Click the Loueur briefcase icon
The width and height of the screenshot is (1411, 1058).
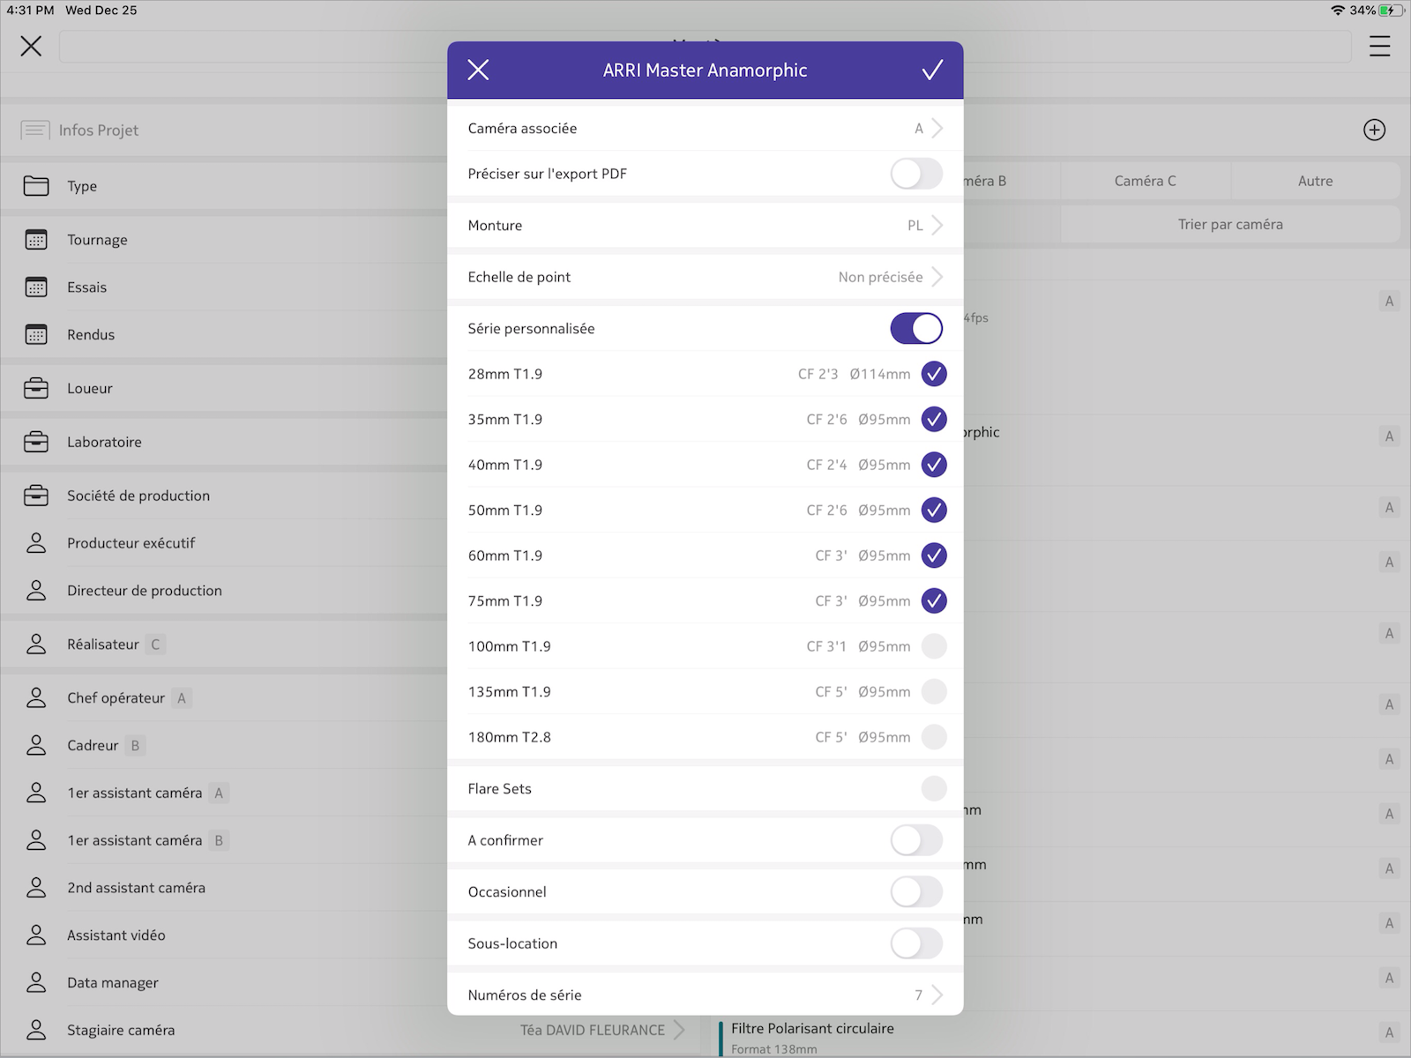36,389
